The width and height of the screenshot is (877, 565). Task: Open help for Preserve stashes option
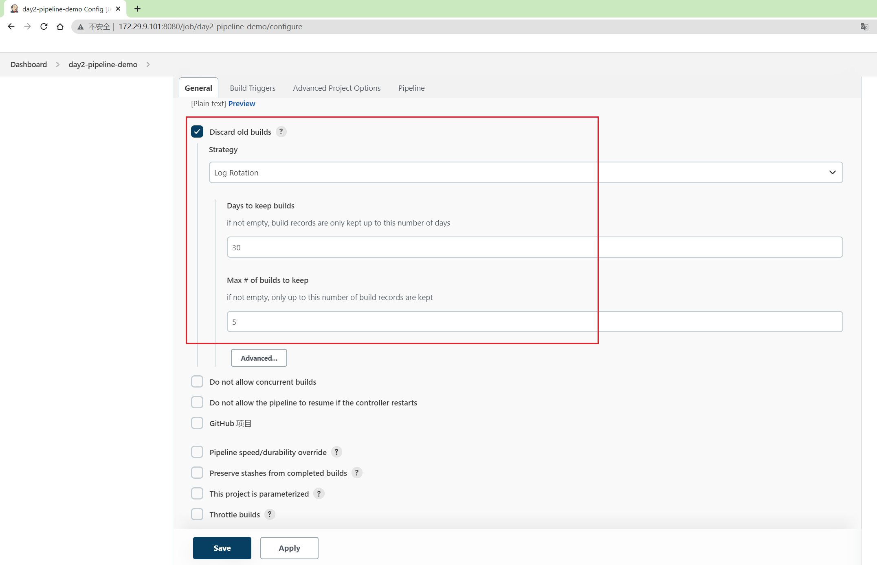tap(357, 473)
